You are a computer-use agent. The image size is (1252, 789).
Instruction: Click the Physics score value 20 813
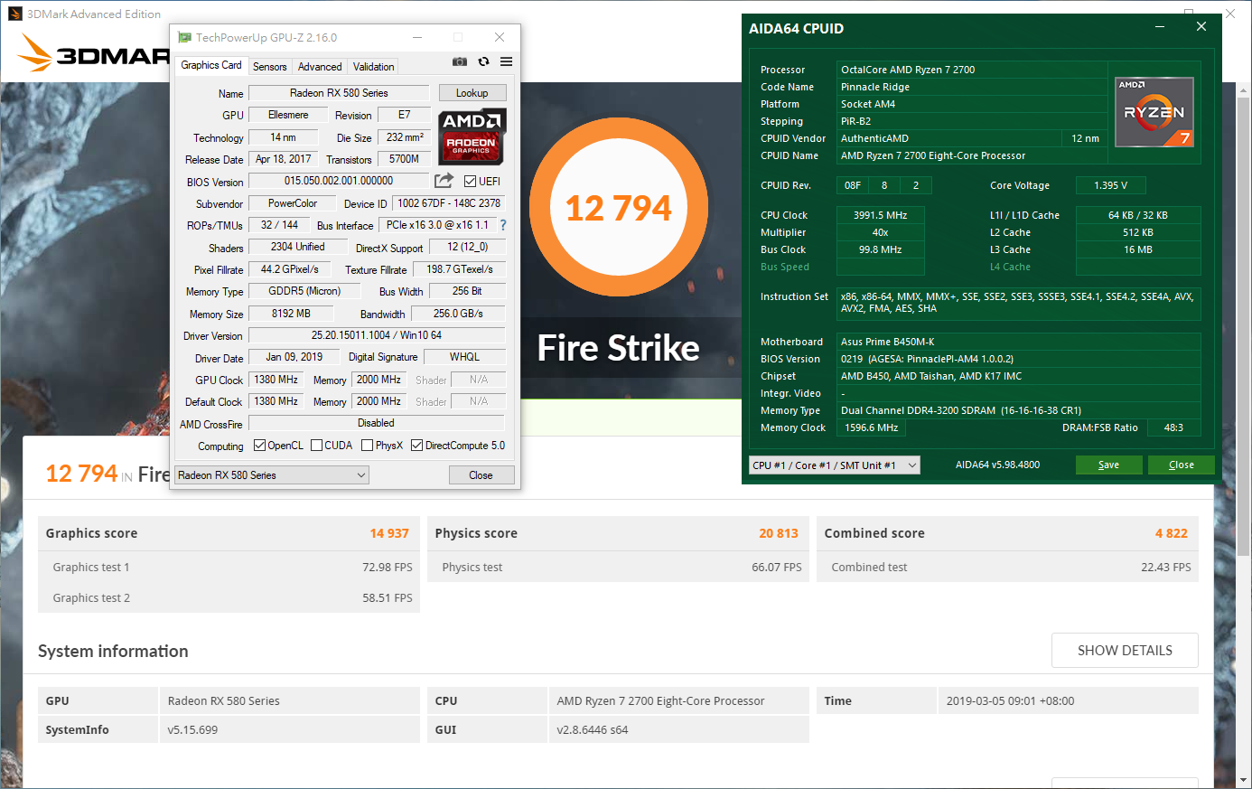click(779, 533)
